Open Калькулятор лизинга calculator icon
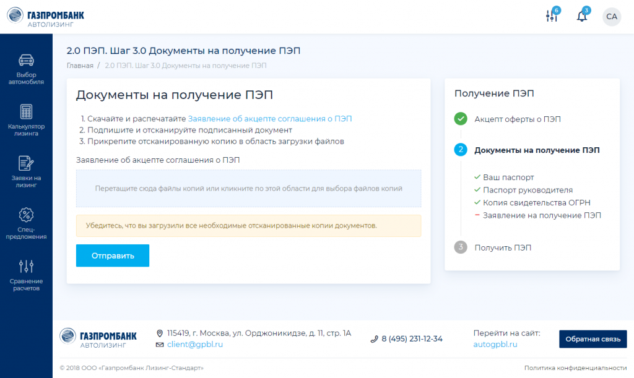Viewport: 634px width, 378px height. click(x=26, y=111)
